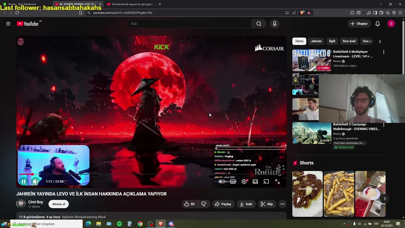Open player settings gear
Viewport: 405px width, 228px height.
pos(244,181)
